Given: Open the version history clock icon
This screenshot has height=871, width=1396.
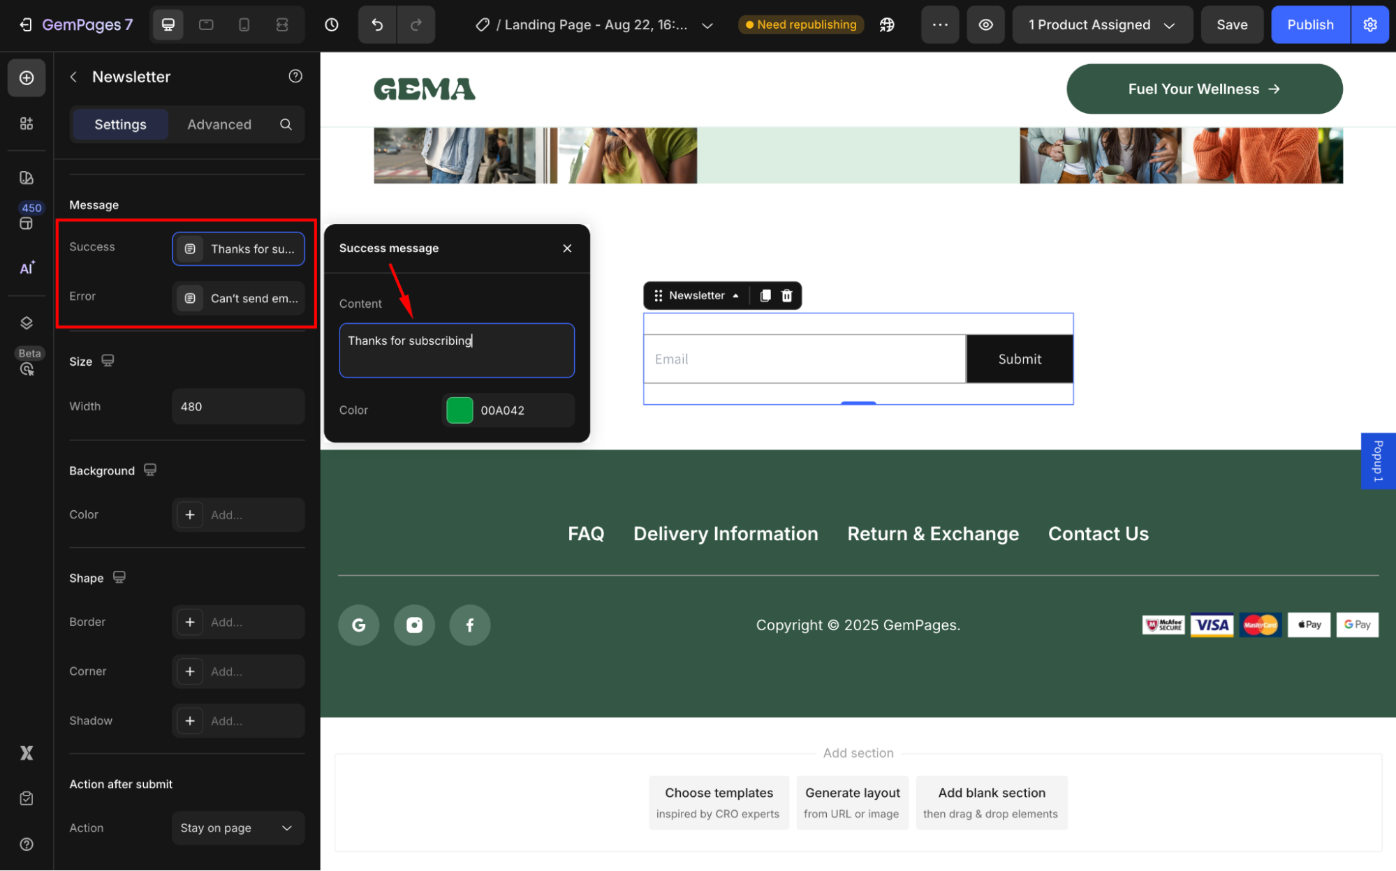Looking at the screenshot, I should (x=332, y=25).
